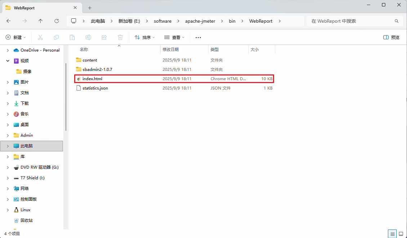Image resolution: width=407 pixels, height=238 pixels.
Task: Switch to large icons view in status bar
Action: click(x=401, y=234)
